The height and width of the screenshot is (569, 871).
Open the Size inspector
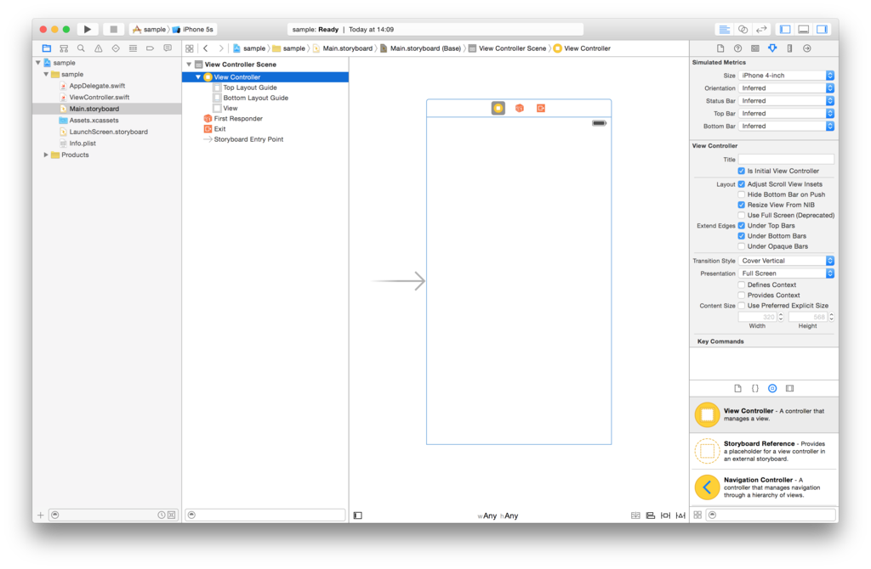point(789,48)
